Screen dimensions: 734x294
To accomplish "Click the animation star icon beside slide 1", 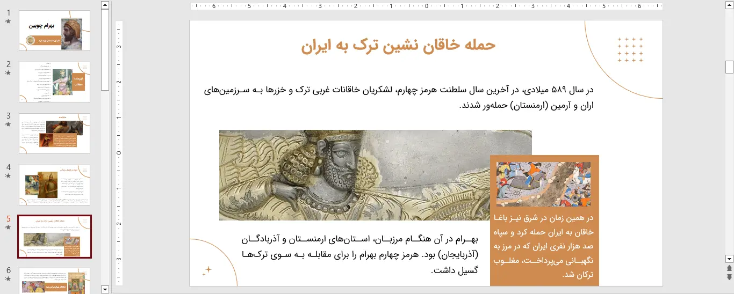I will 8,21.
